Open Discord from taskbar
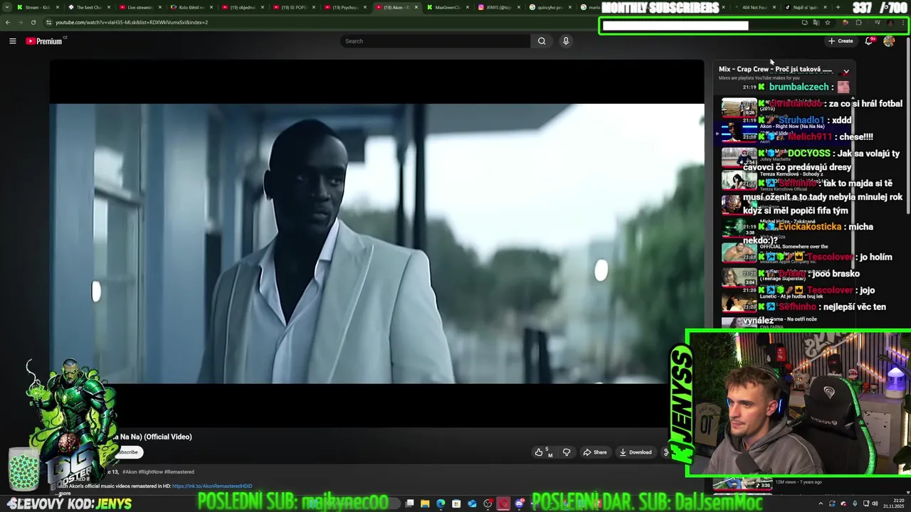This screenshot has width=911, height=512. pos(519,504)
